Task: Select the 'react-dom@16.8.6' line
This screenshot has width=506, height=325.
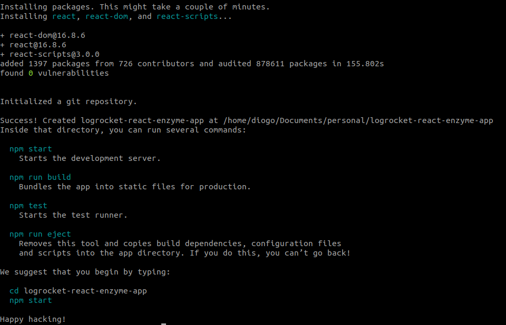Action: (x=43, y=35)
